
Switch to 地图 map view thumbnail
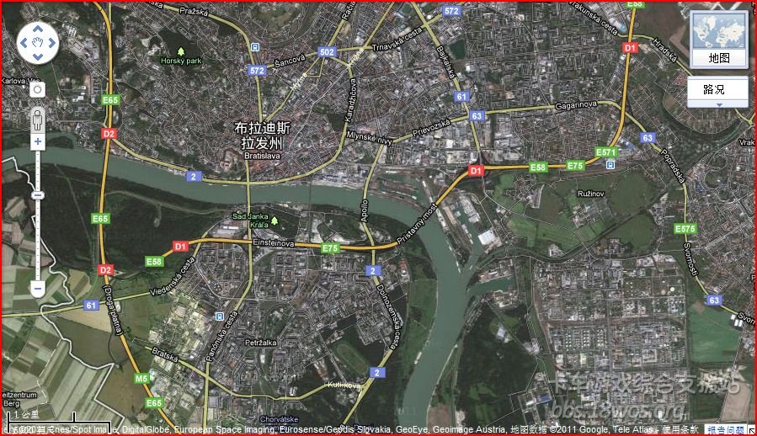(x=719, y=40)
